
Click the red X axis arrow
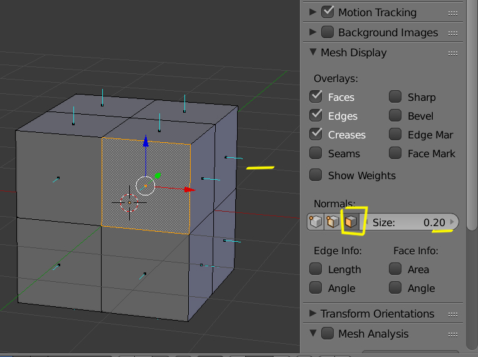tap(190, 190)
